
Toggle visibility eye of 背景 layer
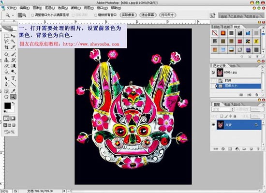(x=213, y=125)
